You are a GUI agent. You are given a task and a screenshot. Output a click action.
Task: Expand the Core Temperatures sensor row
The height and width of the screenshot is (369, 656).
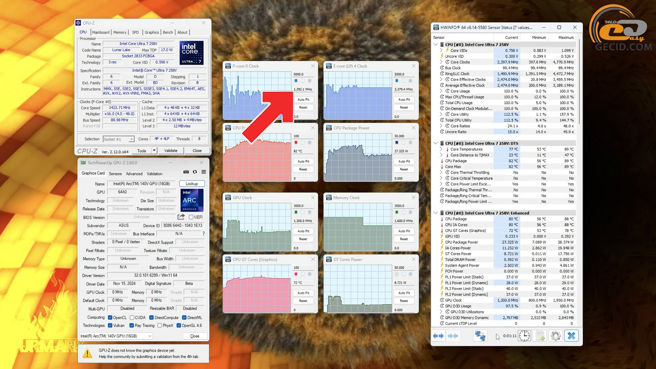click(441, 149)
